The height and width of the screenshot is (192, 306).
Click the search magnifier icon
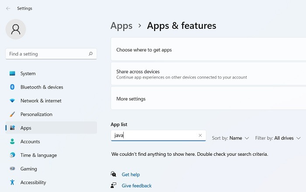[x=90, y=54]
